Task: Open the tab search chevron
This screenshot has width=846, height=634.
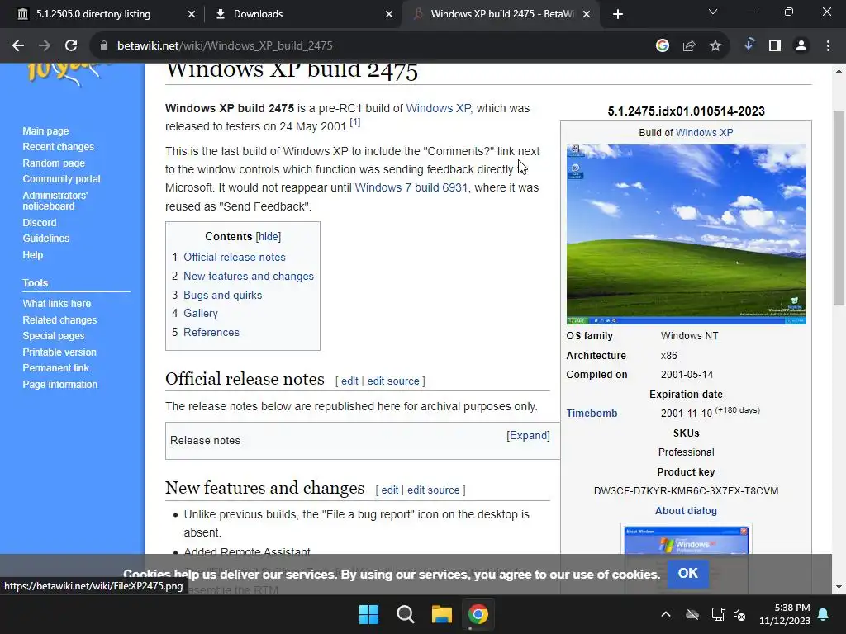Action: coord(713,12)
